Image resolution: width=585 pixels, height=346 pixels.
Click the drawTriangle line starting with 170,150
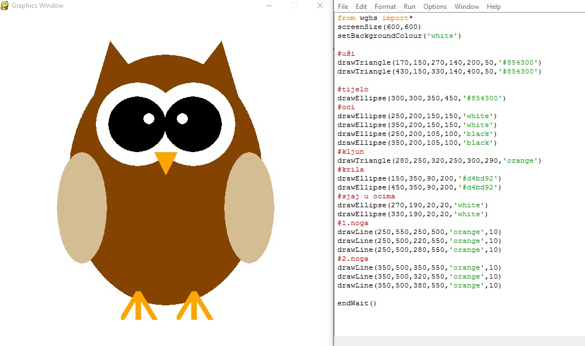(439, 62)
